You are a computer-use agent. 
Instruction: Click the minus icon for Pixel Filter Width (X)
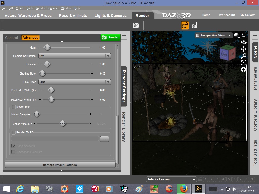tap(40, 90)
